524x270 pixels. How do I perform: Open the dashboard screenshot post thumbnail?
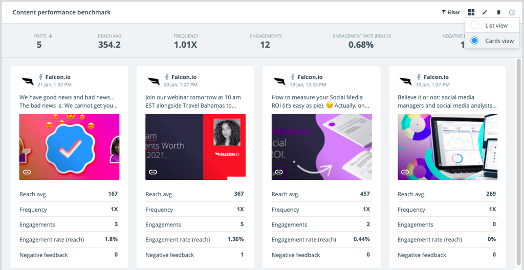tap(447, 147)
